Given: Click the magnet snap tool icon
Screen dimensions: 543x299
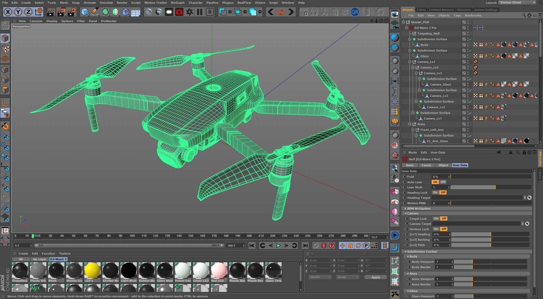Looking at the screenshot, I should [x=5, y=126].
